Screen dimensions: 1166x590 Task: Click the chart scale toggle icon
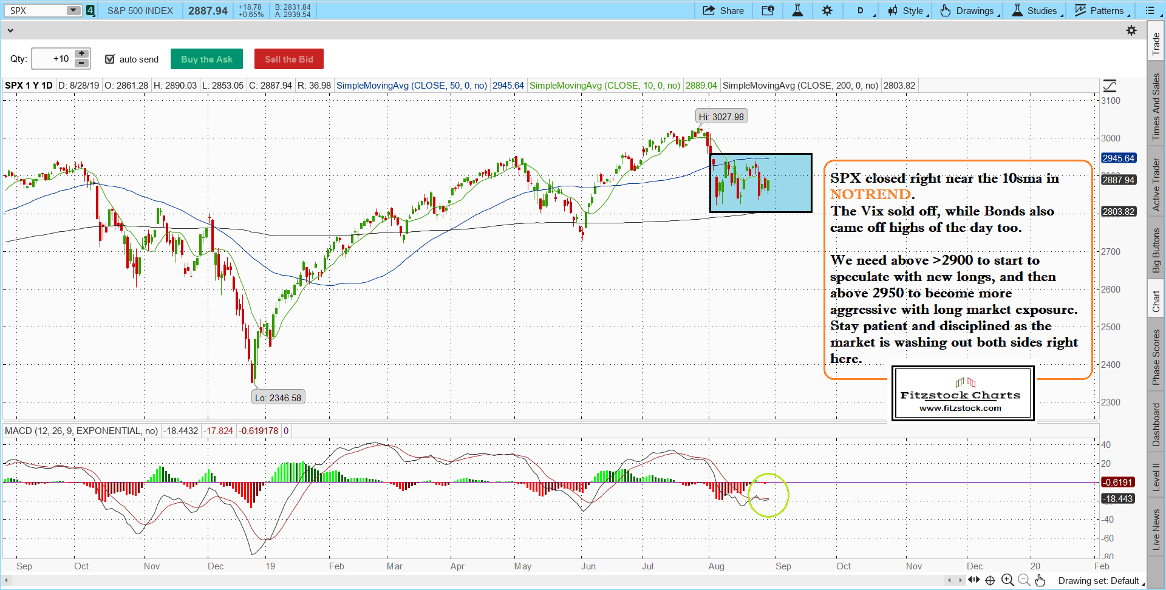(1110, 86)
